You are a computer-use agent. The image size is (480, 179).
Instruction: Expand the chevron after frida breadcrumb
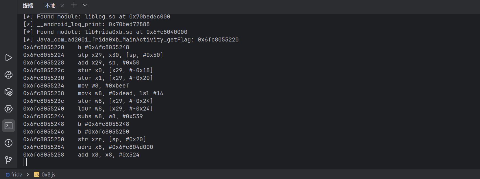coord(28,174)
